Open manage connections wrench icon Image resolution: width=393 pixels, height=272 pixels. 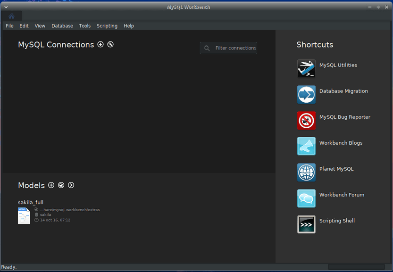(x=110, y=44)
